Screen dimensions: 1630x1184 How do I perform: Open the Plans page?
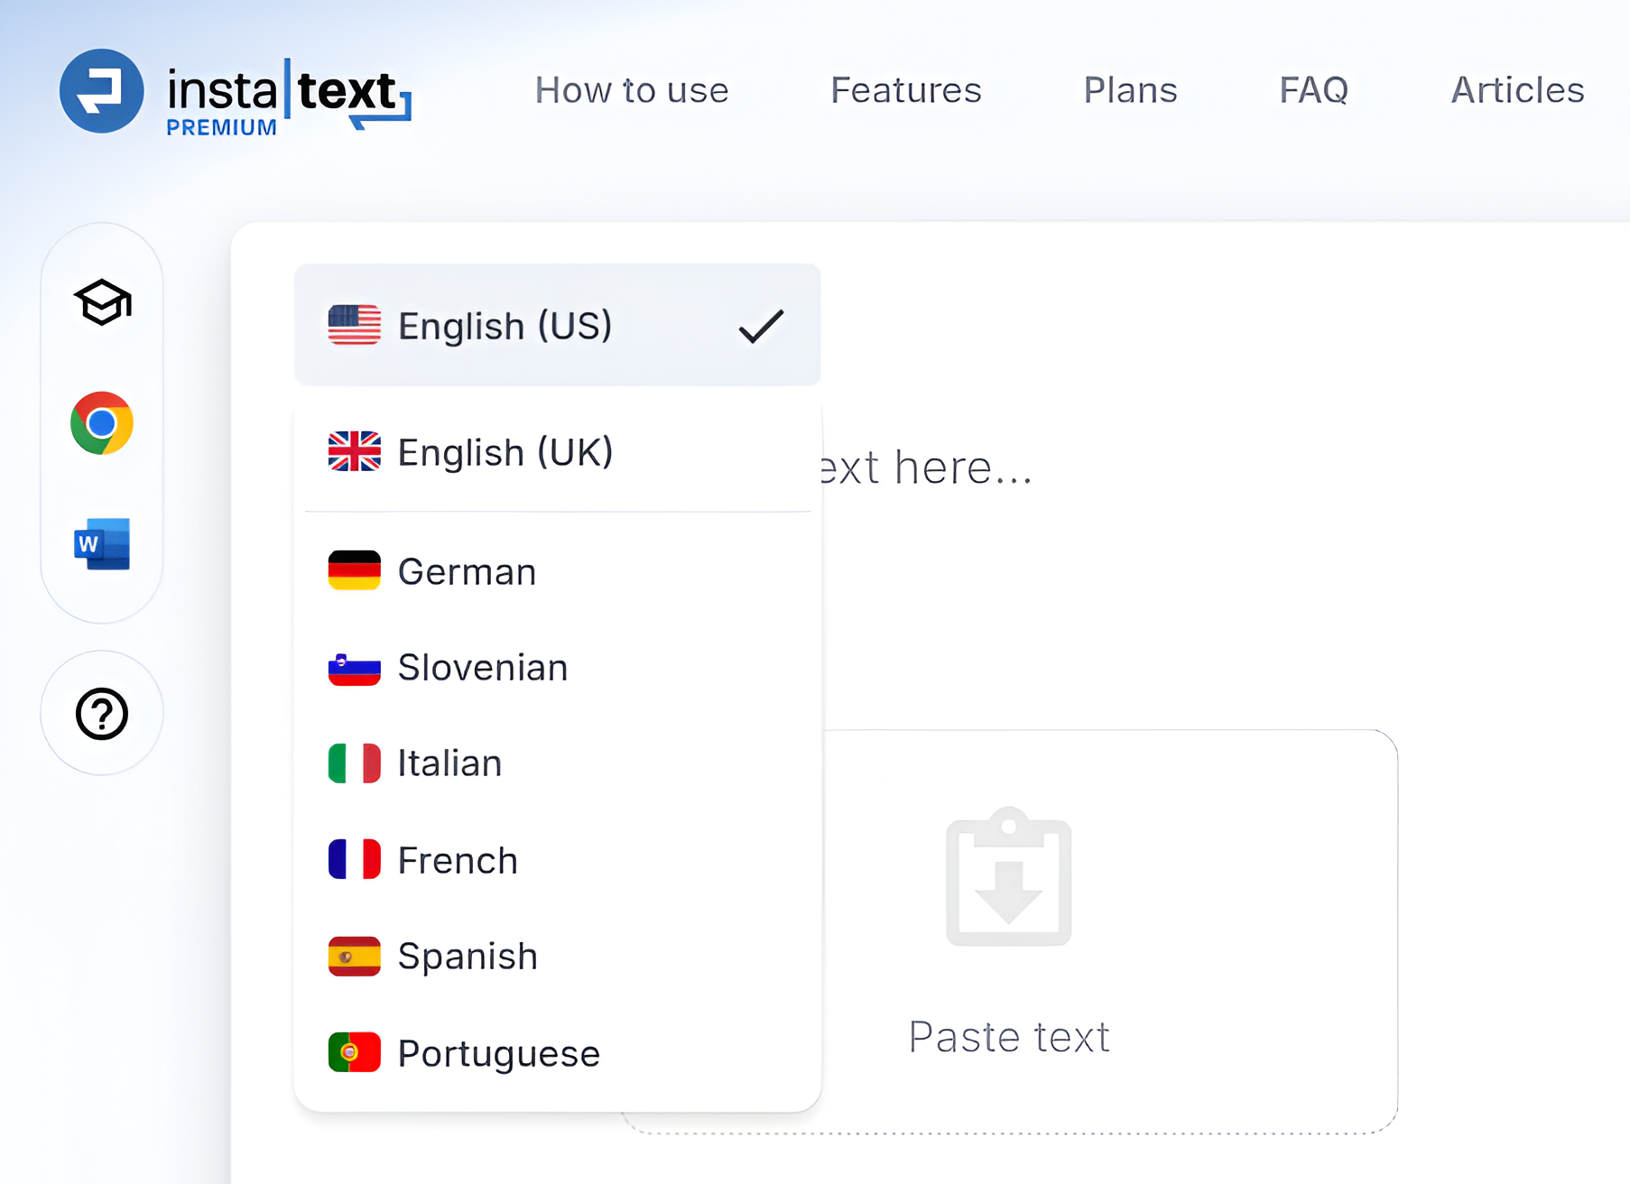[1129, 90]
